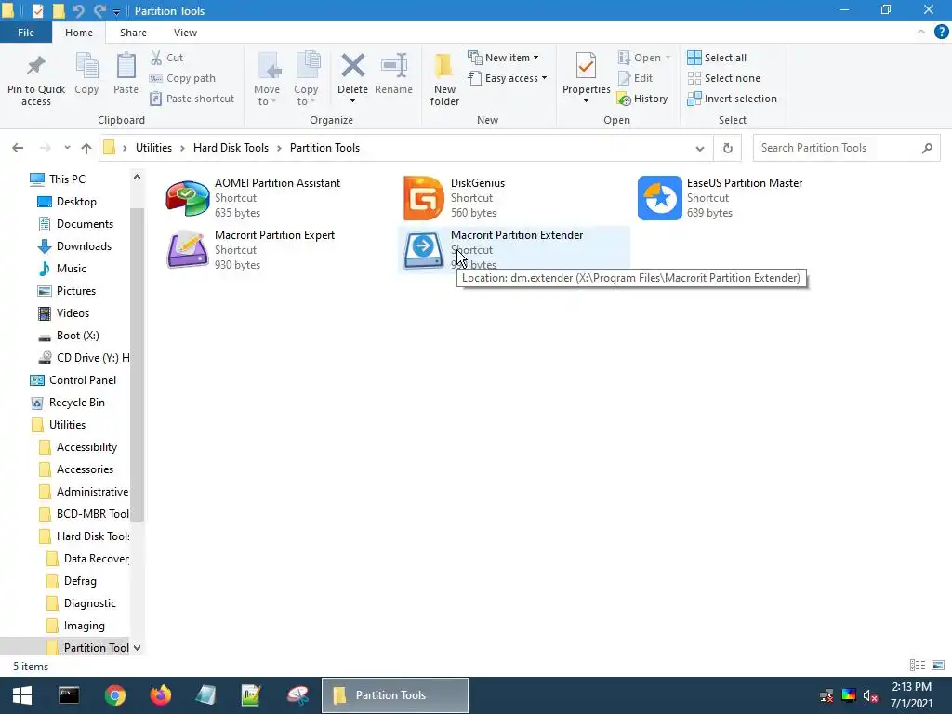
Task: Click the Properties checkmark icon
Action: point(586,66)
